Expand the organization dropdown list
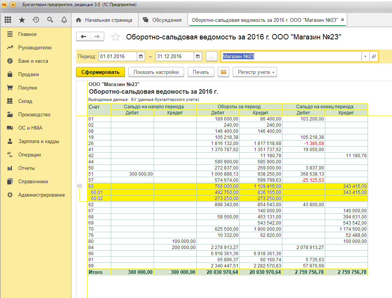This screenshot has height=298, width=392. point(365,56)
